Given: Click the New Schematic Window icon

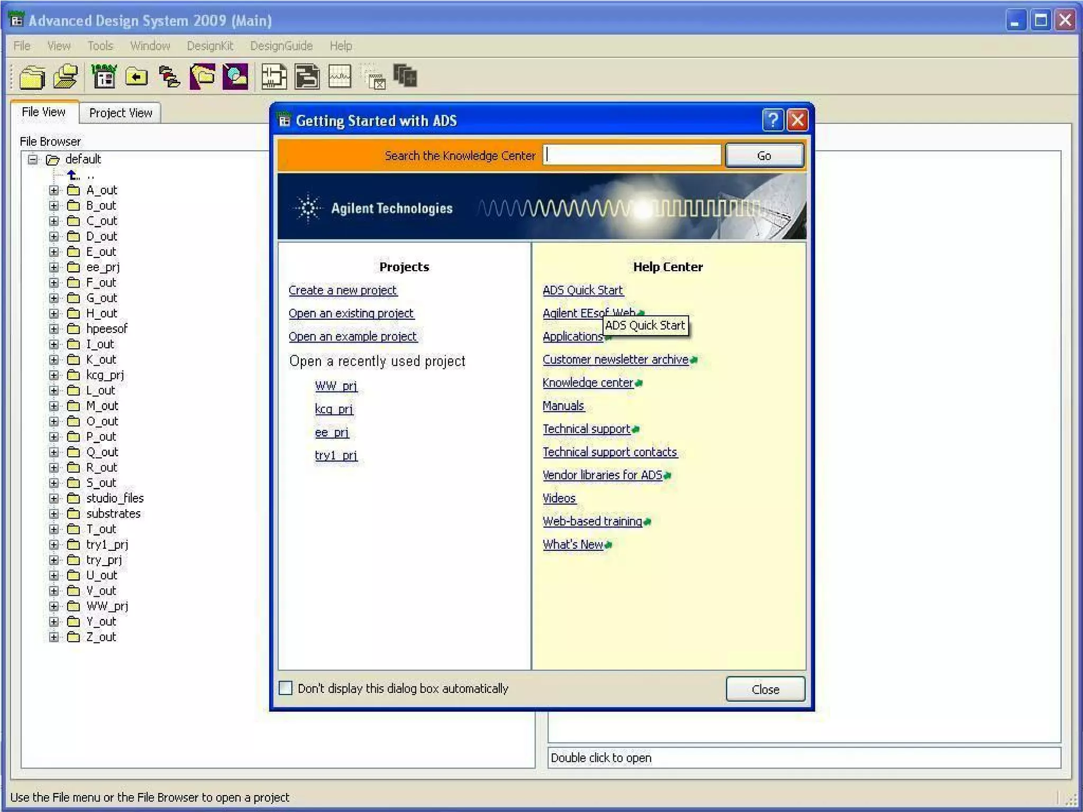Looking at the screenshot, I should click(x=274, y=77).
